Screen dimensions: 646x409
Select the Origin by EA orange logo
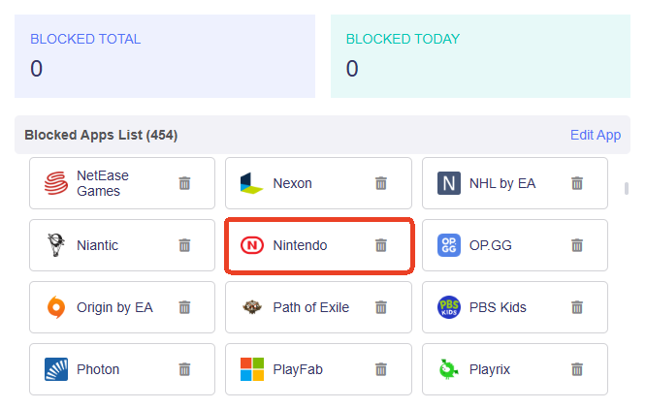[x=56, y=307]
